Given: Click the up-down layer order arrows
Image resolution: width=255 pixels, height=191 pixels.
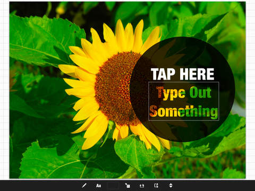Looking at the screenshot, I should pos(171,186).
